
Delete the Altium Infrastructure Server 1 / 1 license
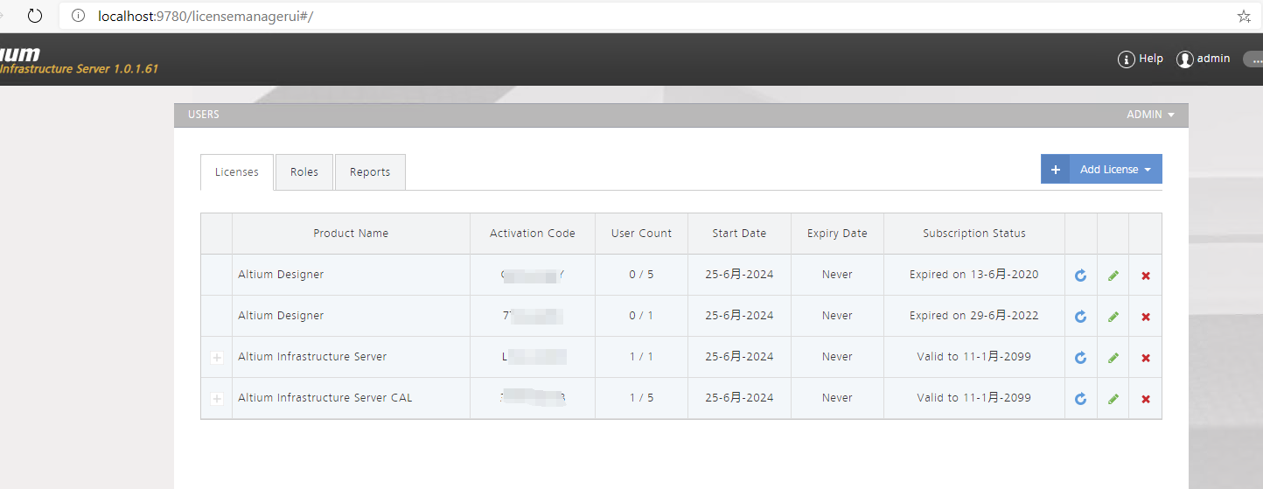(x=1146, y=358)
